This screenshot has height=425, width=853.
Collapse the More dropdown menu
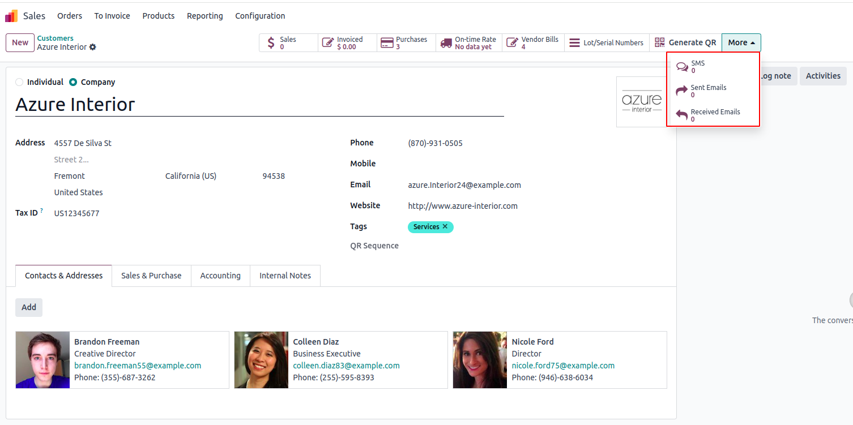point(741,42)
